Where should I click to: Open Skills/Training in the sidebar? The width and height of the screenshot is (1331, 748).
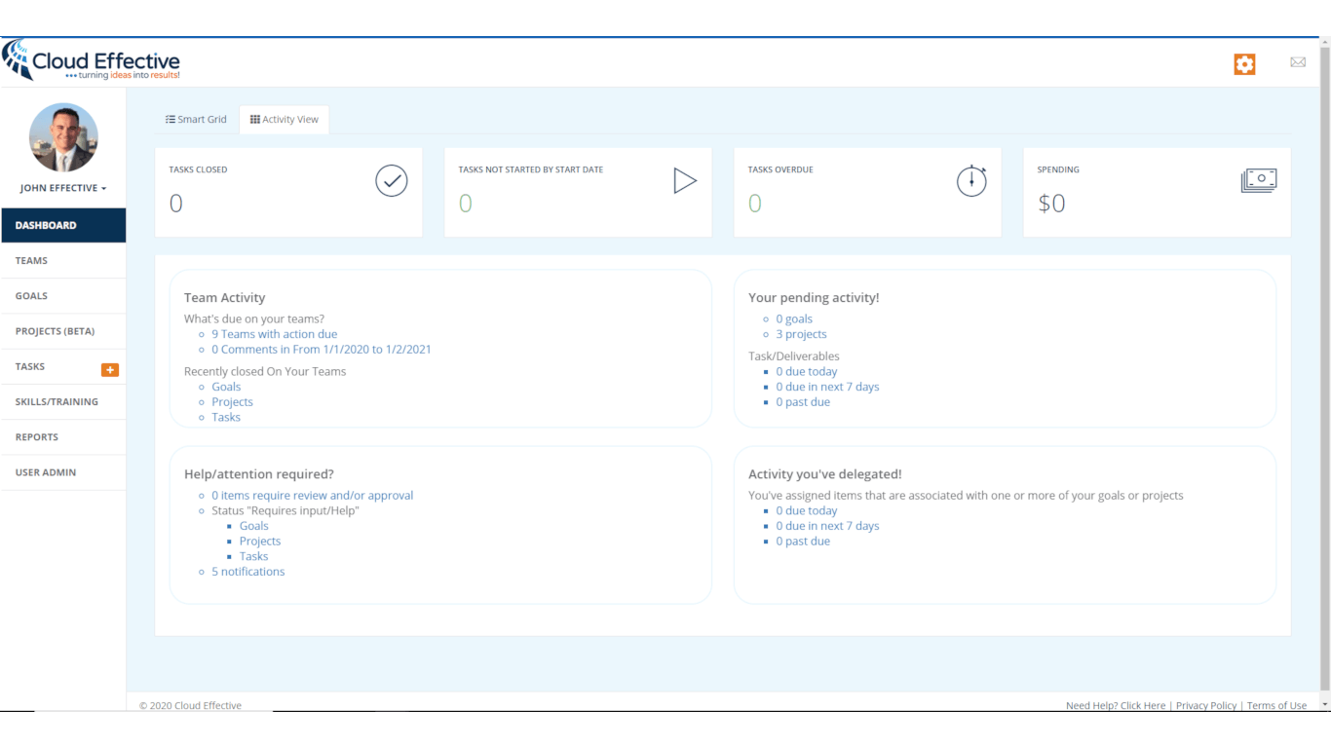pyautogui.click(x=63, y=402)
